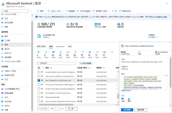Uncheck the User created by unauthorized user row

click(39, 80)
